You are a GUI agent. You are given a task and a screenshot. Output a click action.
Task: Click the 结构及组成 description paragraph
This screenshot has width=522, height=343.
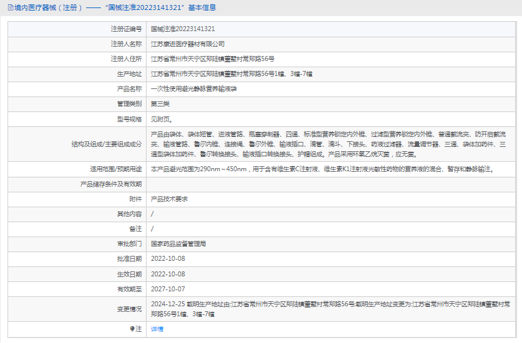[x=328, y=144]
